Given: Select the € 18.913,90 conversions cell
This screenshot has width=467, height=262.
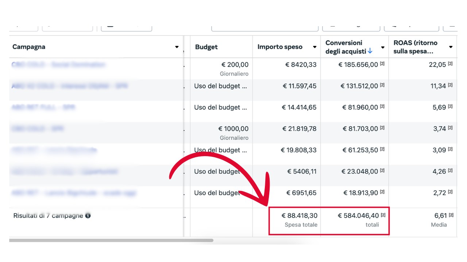Looking at the screenshot, I should pyautogui.click(x=360, y=193).
